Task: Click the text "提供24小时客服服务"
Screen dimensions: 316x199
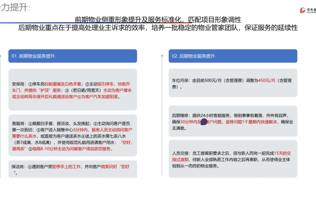Action: [211, 116]
